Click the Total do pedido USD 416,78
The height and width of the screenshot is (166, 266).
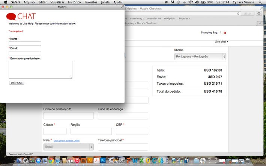[213, 91]
